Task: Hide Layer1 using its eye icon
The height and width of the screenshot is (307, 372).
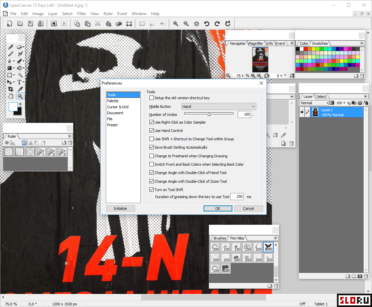Action: coord(302,112)
